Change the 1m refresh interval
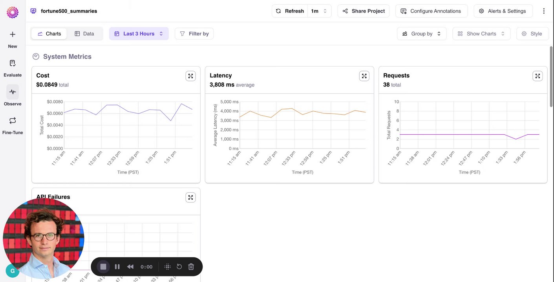The image size is (554, 282). click(319, 11)
